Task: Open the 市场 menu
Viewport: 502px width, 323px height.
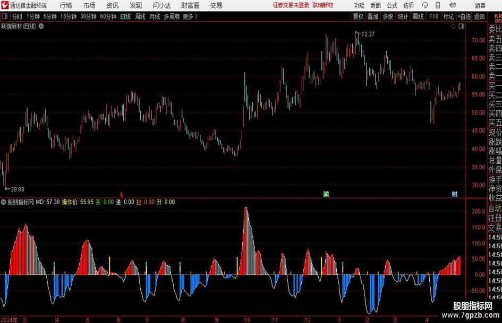Action: coord(89,5)
